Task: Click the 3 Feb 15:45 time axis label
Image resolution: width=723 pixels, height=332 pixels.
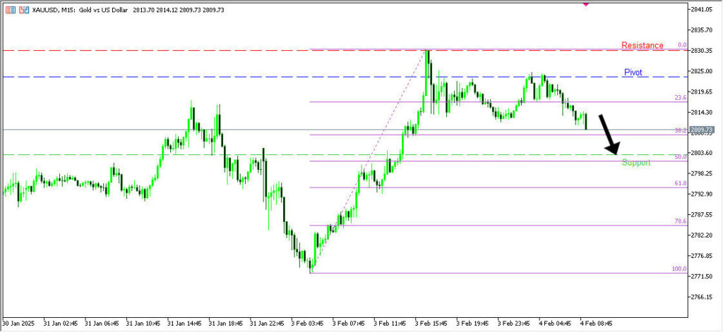Action: (x=433, y=324)
